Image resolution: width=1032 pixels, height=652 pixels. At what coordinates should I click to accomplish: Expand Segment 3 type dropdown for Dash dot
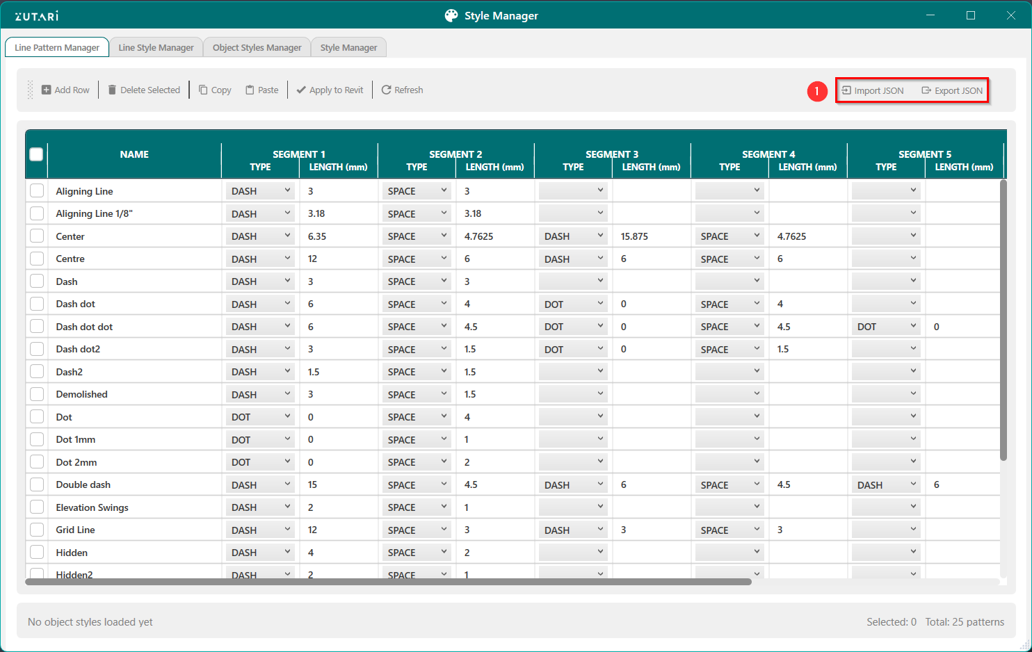tap(573, 304)
